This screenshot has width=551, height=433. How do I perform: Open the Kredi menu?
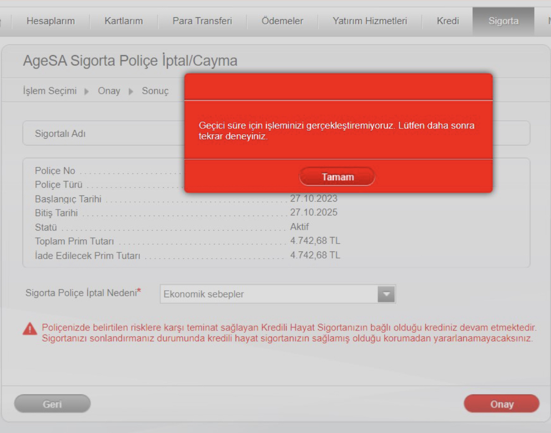click(x=448, y=21)
